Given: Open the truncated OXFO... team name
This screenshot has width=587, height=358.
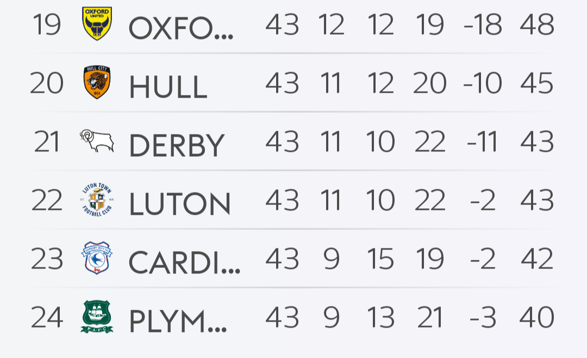Looking at the screenshot, I should coord(181,28).
